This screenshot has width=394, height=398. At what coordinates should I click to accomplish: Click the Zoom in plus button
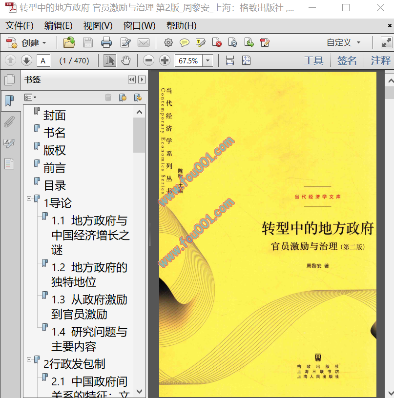pyautogui.click(x=165, y=60)
